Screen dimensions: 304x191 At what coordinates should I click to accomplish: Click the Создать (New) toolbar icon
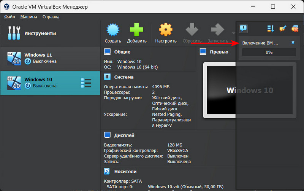pos(113,30)
